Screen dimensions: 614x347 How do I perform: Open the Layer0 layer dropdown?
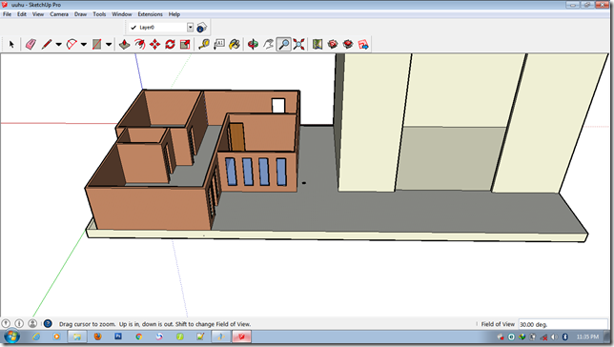190,28
